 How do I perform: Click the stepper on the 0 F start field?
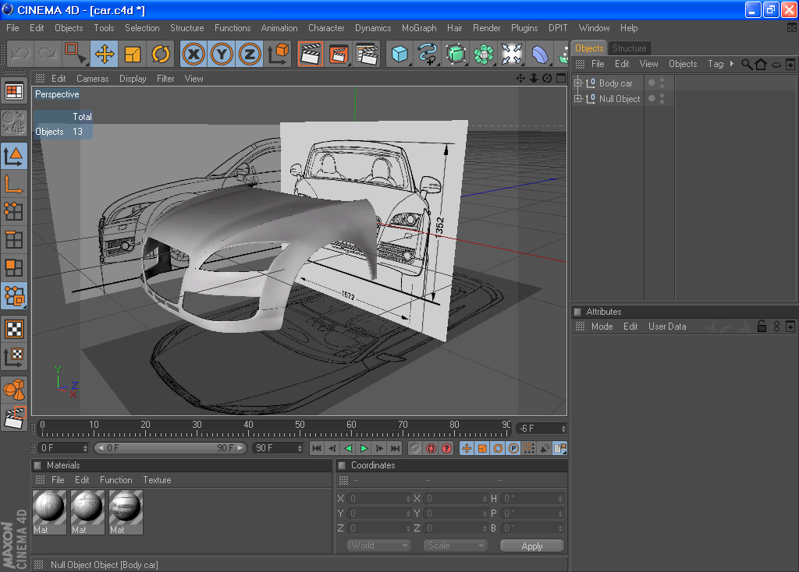pos(85,448)
